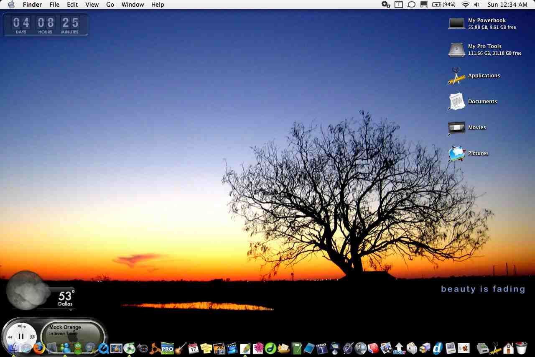Open the Wi-Fi status menu
535x357 pixels.
click(x=465, y=5)
